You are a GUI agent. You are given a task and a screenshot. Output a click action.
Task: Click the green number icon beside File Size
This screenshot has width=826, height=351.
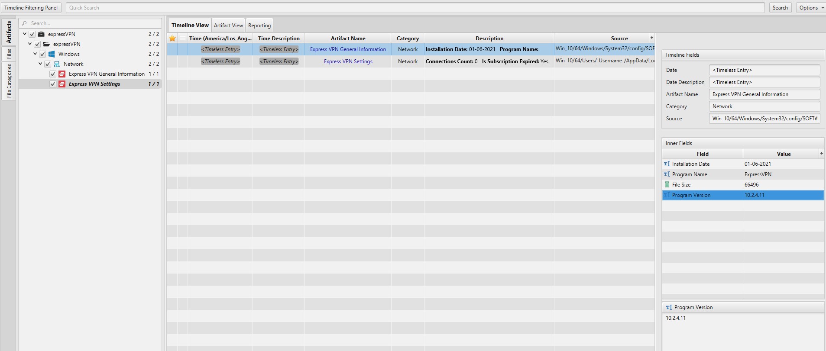tap(667, 185)
